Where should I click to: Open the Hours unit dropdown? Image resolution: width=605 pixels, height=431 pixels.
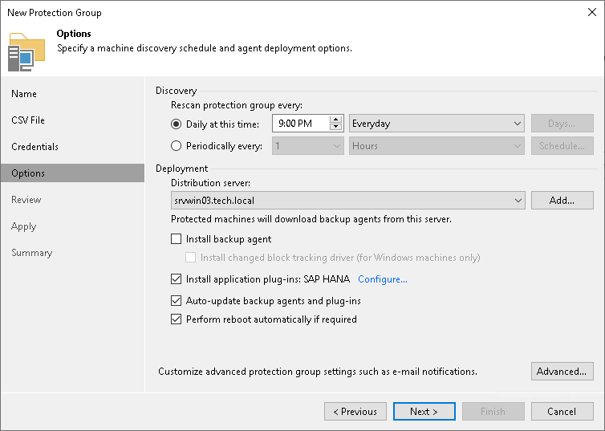click(436, 146)
